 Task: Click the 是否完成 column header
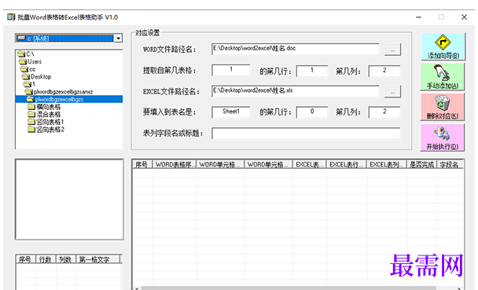[422, 164]
